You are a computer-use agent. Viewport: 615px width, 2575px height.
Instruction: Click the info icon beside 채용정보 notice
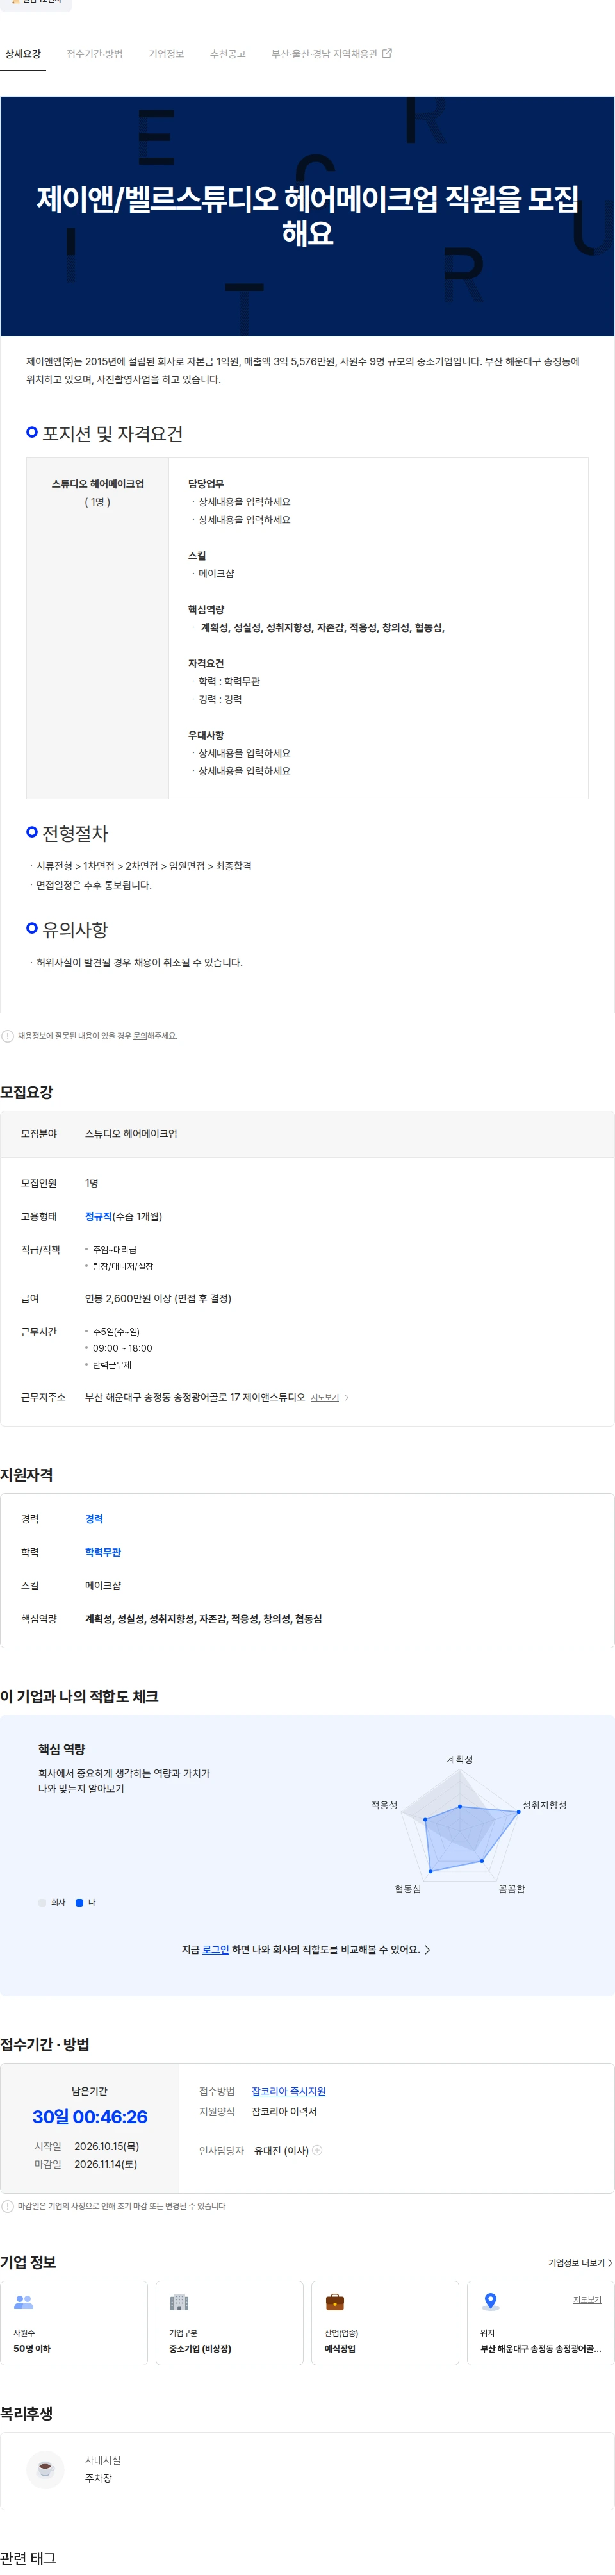click(8, 1036)
